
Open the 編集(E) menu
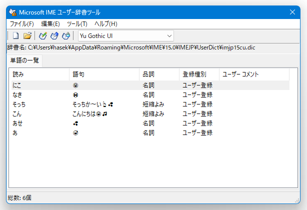[50, 24]
